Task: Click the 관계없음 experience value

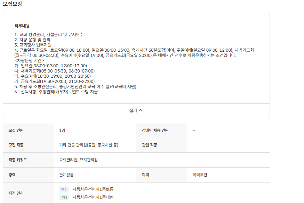Action: coord(66,175)
